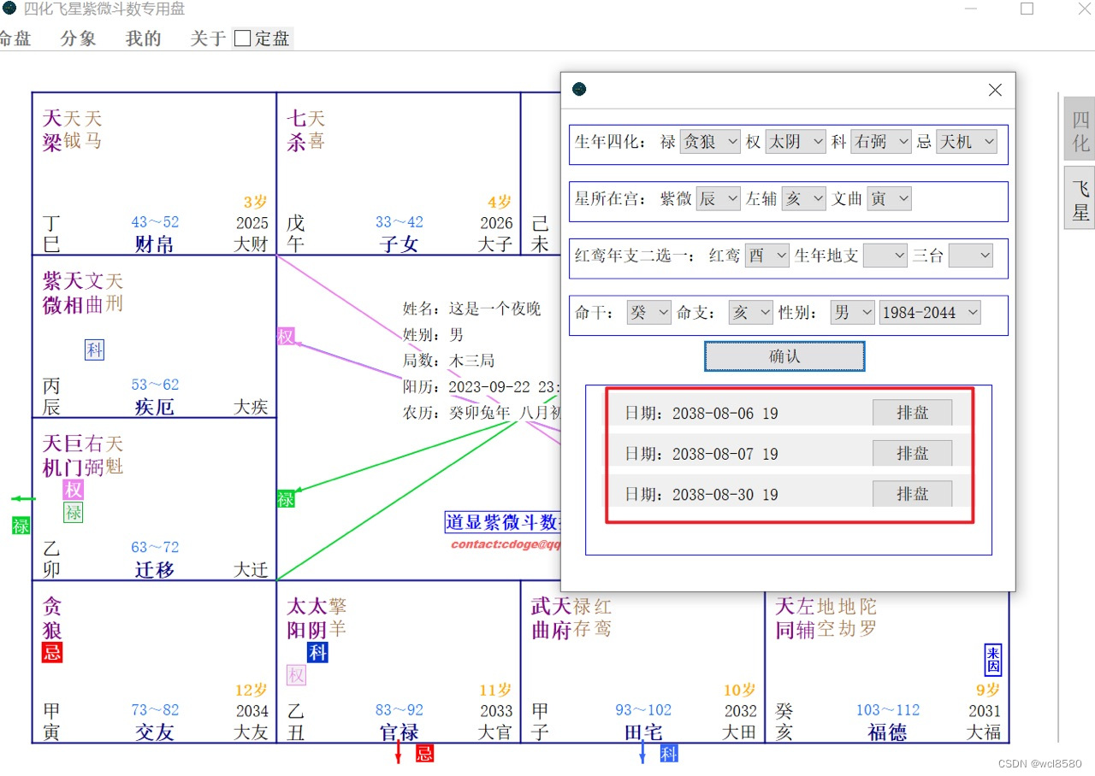Screen dimensions: 1095x776
Task: Expand the 忌 star dropdown showing 天机
Action: tap(967, 142)
